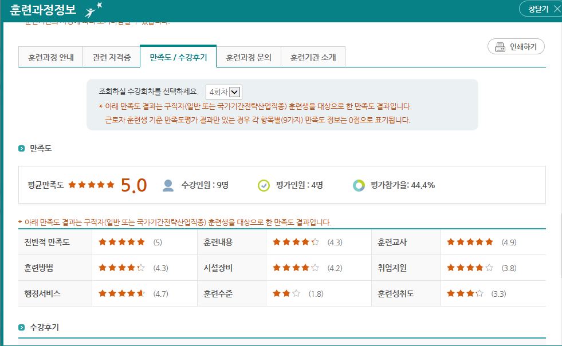This screenshot has width=562, height=346.
Task: Click the large 5.0 average score
Action: point(133,185)
